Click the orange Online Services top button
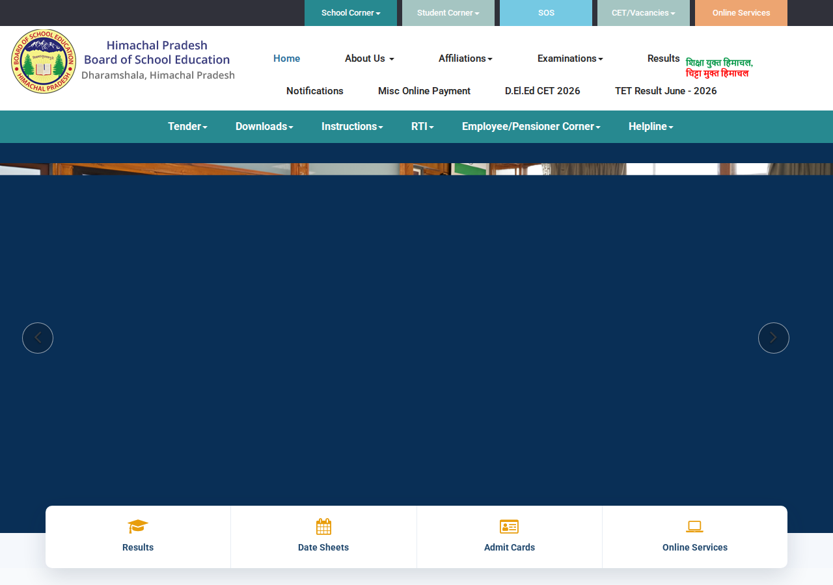 pyautogui.click(x=741, y=13)
